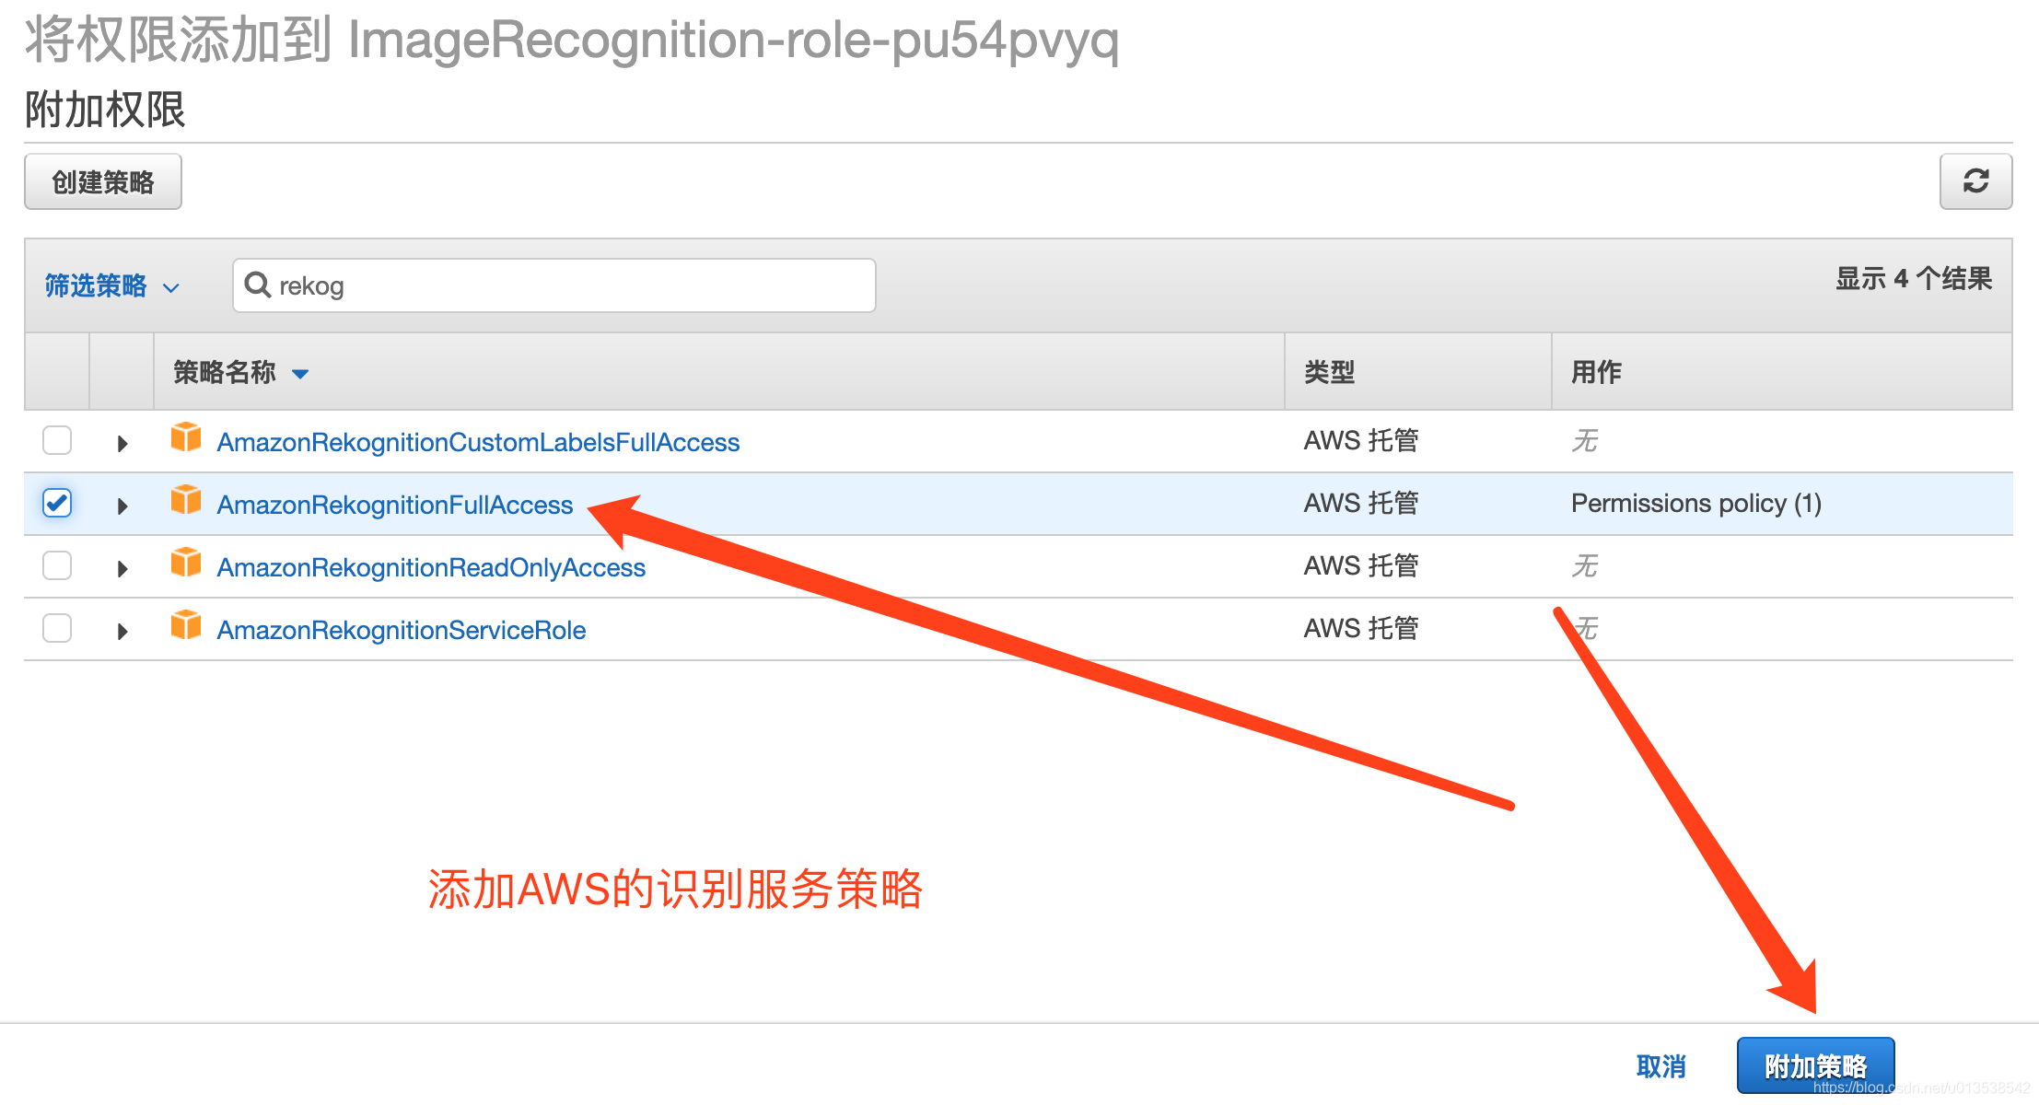
Task: Expand the AmazonRekognitionFullAccess row triangle
Action: click(x=122, y=506)
